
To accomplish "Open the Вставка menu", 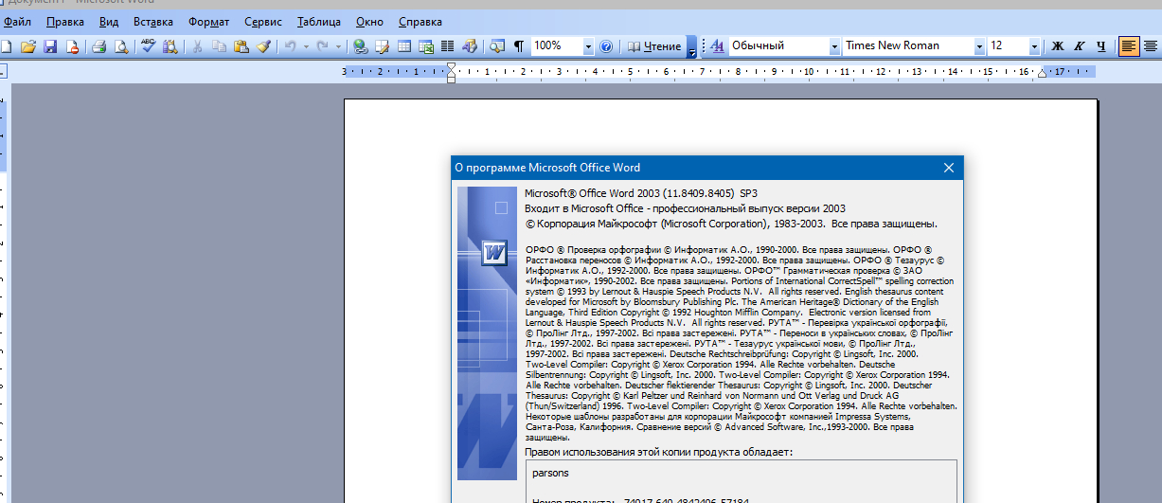I will [153, 21].
